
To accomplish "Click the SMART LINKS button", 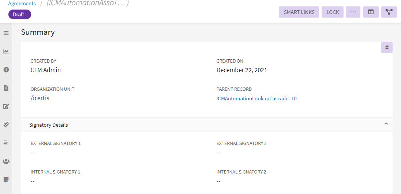I will click(299, 12).
